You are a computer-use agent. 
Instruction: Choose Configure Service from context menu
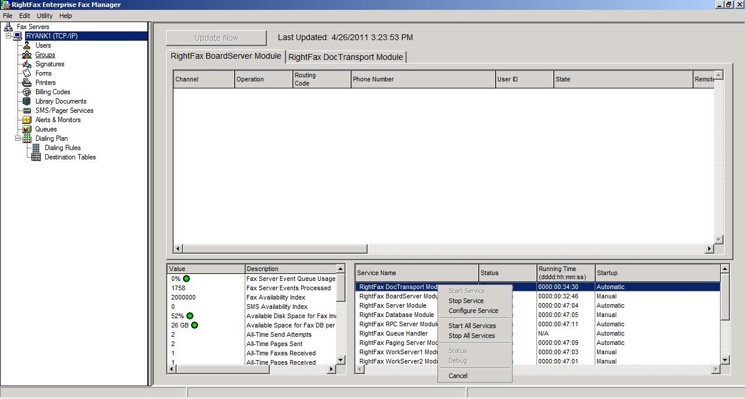pos(474,311)
